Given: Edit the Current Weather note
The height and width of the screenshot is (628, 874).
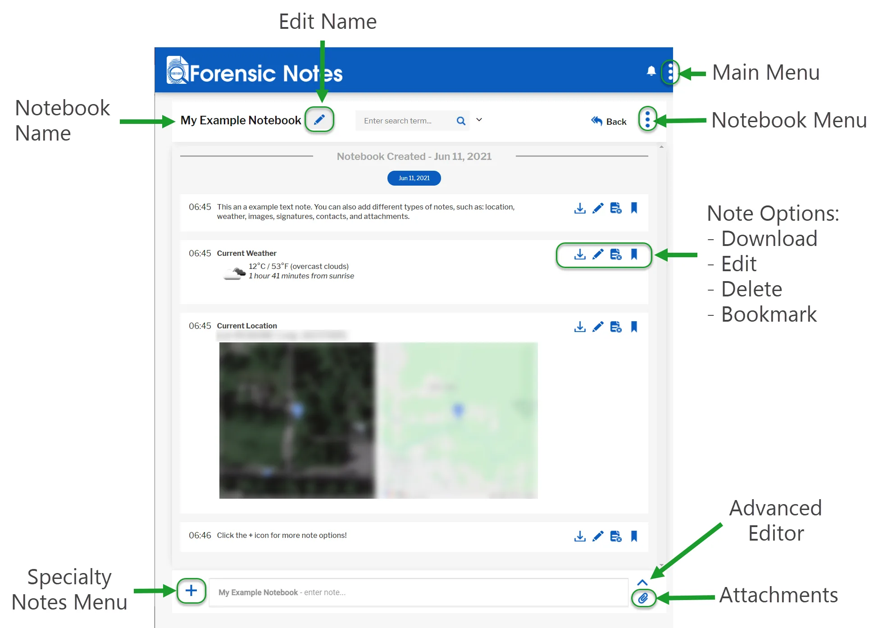Looking at the screenshot, I should [x=598, y=255].
